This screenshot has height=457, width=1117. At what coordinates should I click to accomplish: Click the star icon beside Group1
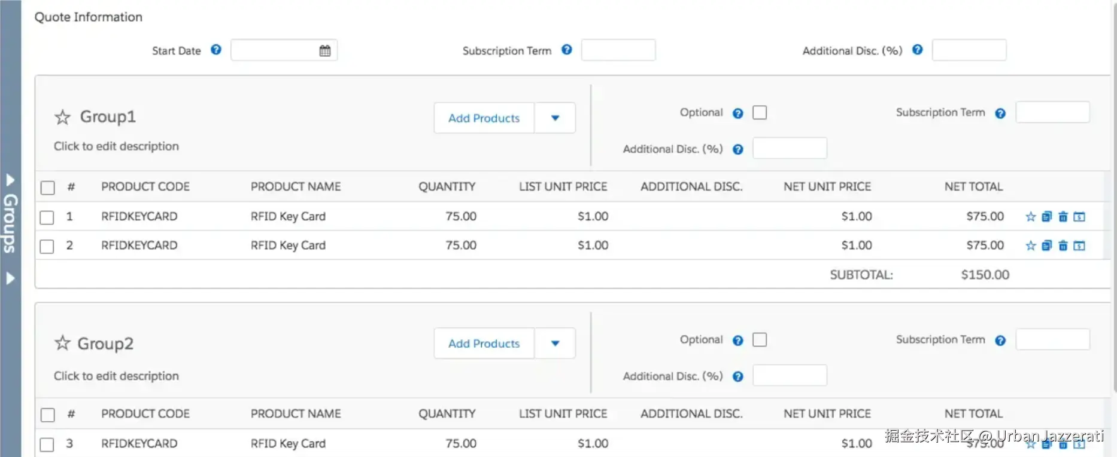(x=63, y=117)
